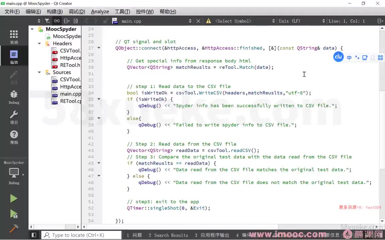Toggle the left sidebar visibility
385x240 pixels.
pos(34,235)
